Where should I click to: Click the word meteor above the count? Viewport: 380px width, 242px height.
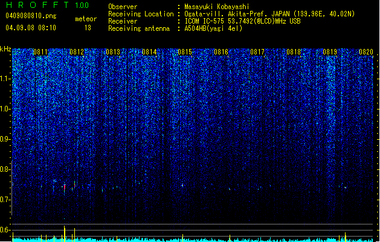[86, 19]
